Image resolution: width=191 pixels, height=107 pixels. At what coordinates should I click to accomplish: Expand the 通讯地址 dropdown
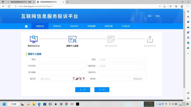[122, 66]
